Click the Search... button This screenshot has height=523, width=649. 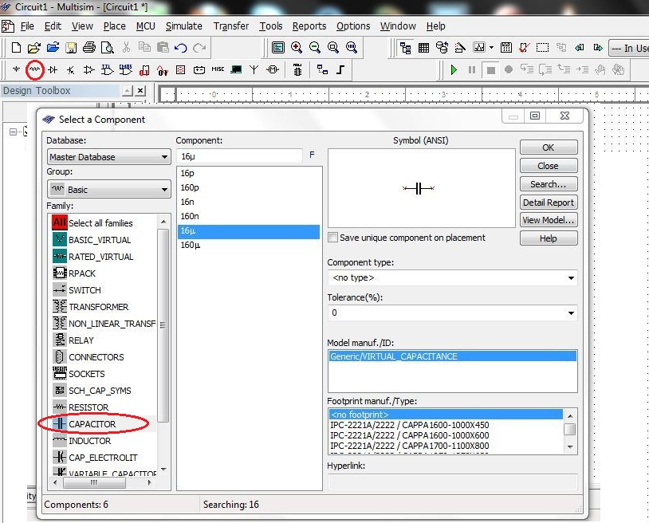[549, 184]
